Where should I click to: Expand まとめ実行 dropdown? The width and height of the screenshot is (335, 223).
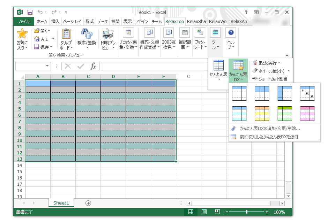click(279, 63)
